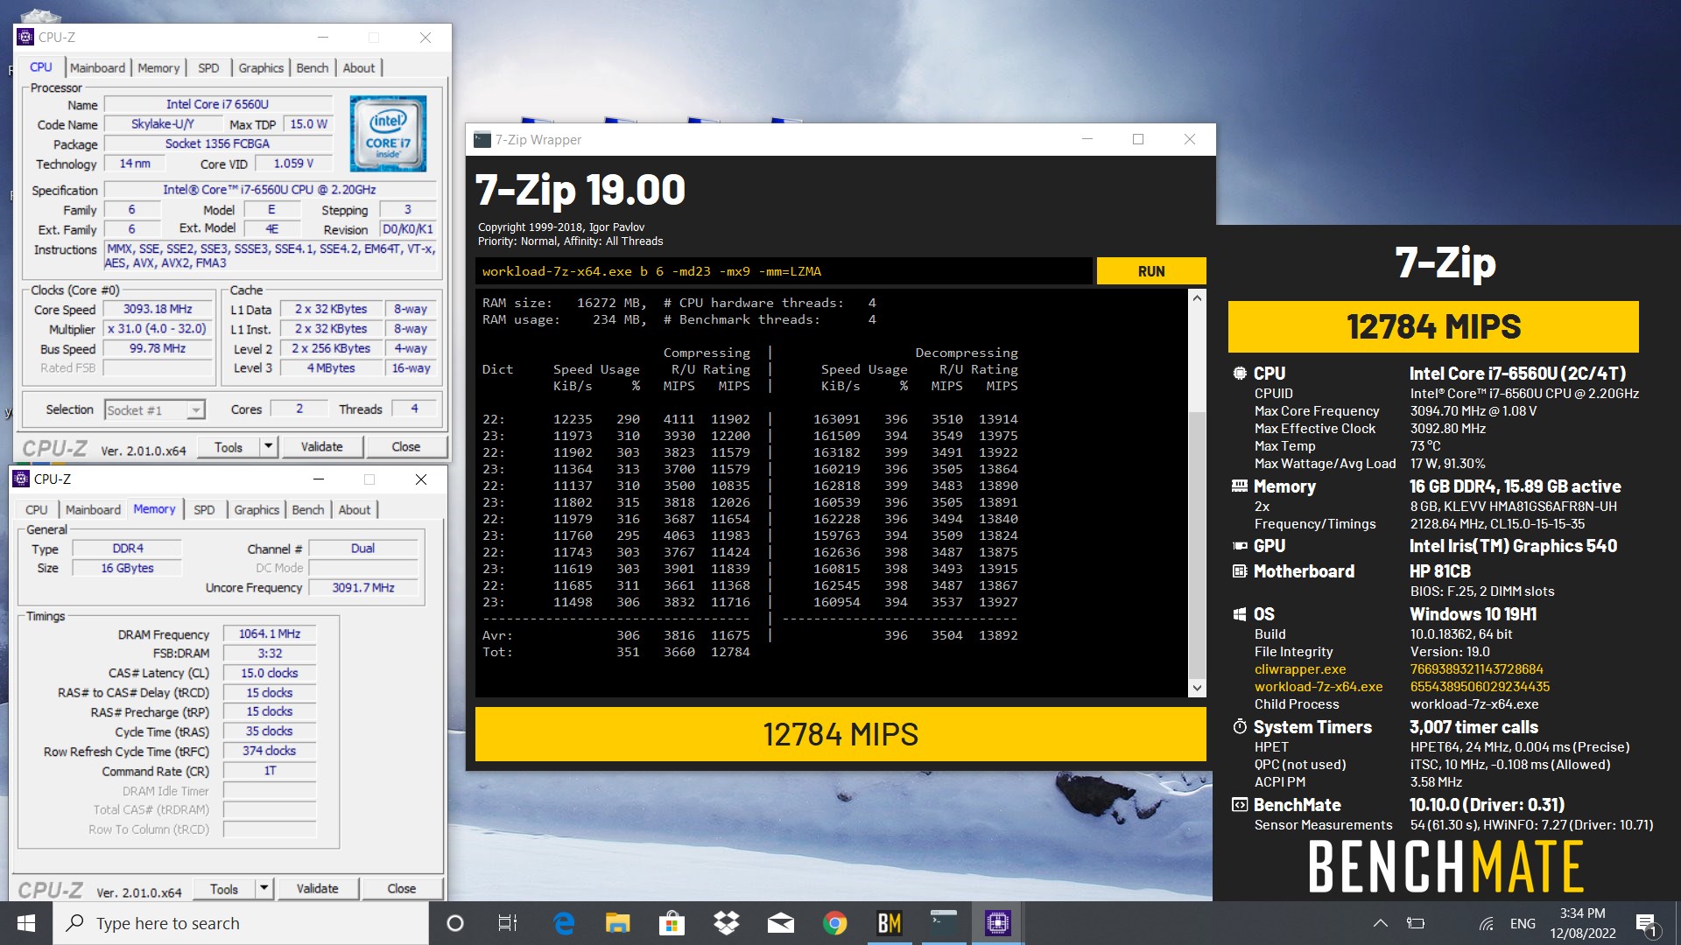Click the workload-7z-x64.exe file integrity entry
The width and height of the screenshot is (1681, 945).
tap(1319, 687)
